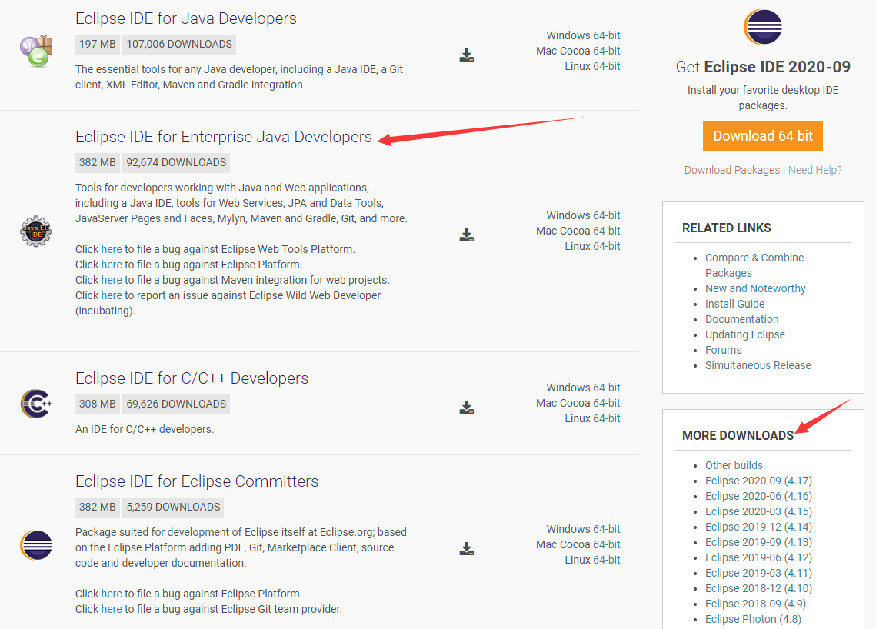
Task: Click 'here' to file bug against Eclipse Git team provider
Action: [x=112, y=609]
